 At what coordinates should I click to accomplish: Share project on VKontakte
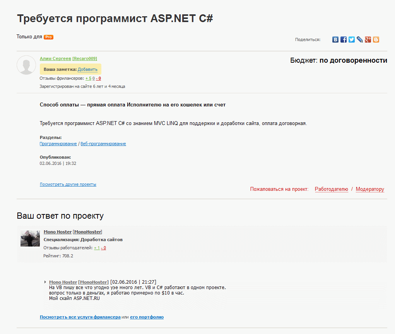335,39
